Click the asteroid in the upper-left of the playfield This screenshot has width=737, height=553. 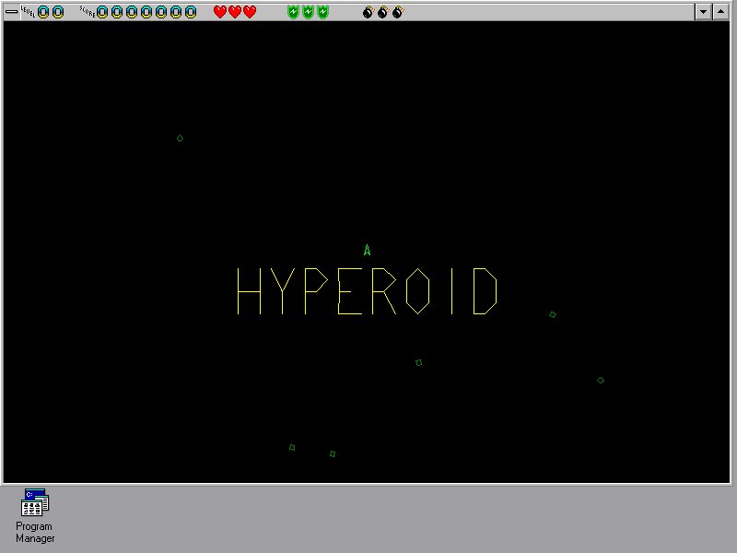[180, 138]
